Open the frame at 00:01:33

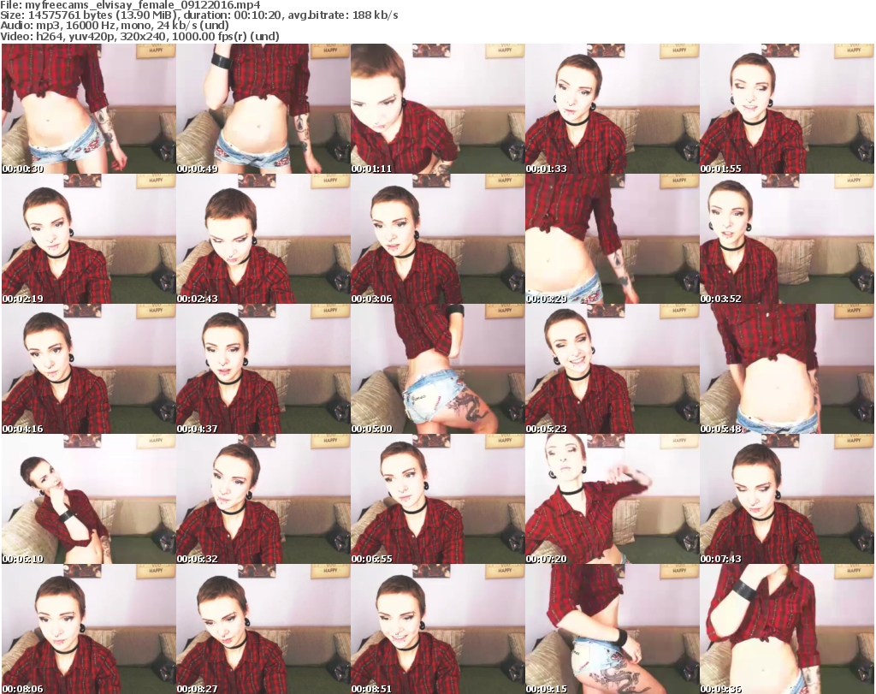613,109
